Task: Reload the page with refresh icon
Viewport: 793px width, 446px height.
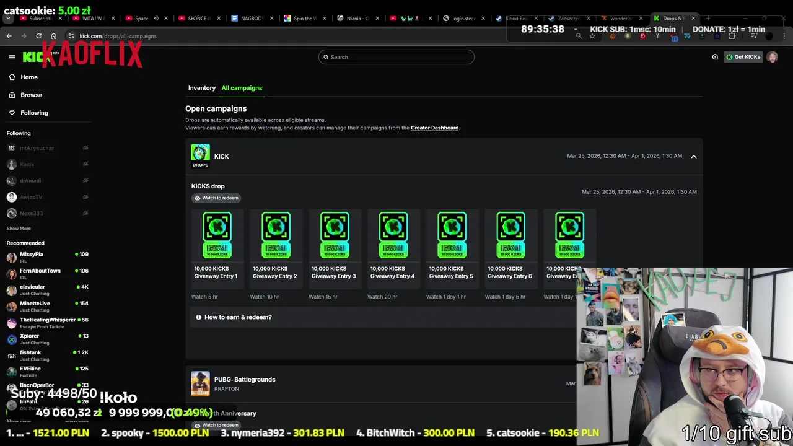Action: (x=38, y=36)
